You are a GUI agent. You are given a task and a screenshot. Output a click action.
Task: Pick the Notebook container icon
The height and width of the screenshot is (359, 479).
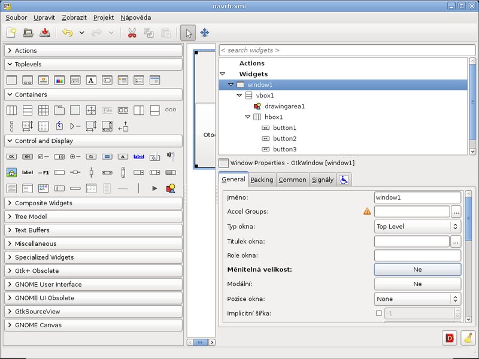tap(59, 110)
